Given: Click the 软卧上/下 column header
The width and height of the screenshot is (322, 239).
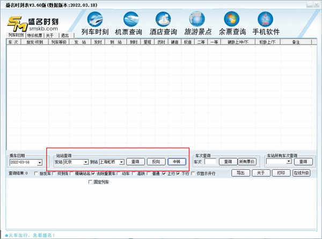Looking at the screenshot, I should click(x=268, y=42).
